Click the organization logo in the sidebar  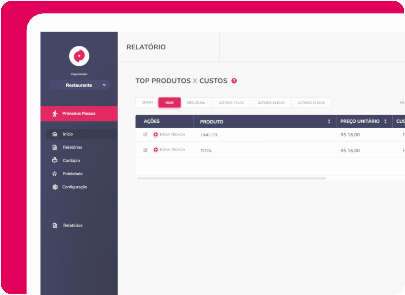coord(79,56)
